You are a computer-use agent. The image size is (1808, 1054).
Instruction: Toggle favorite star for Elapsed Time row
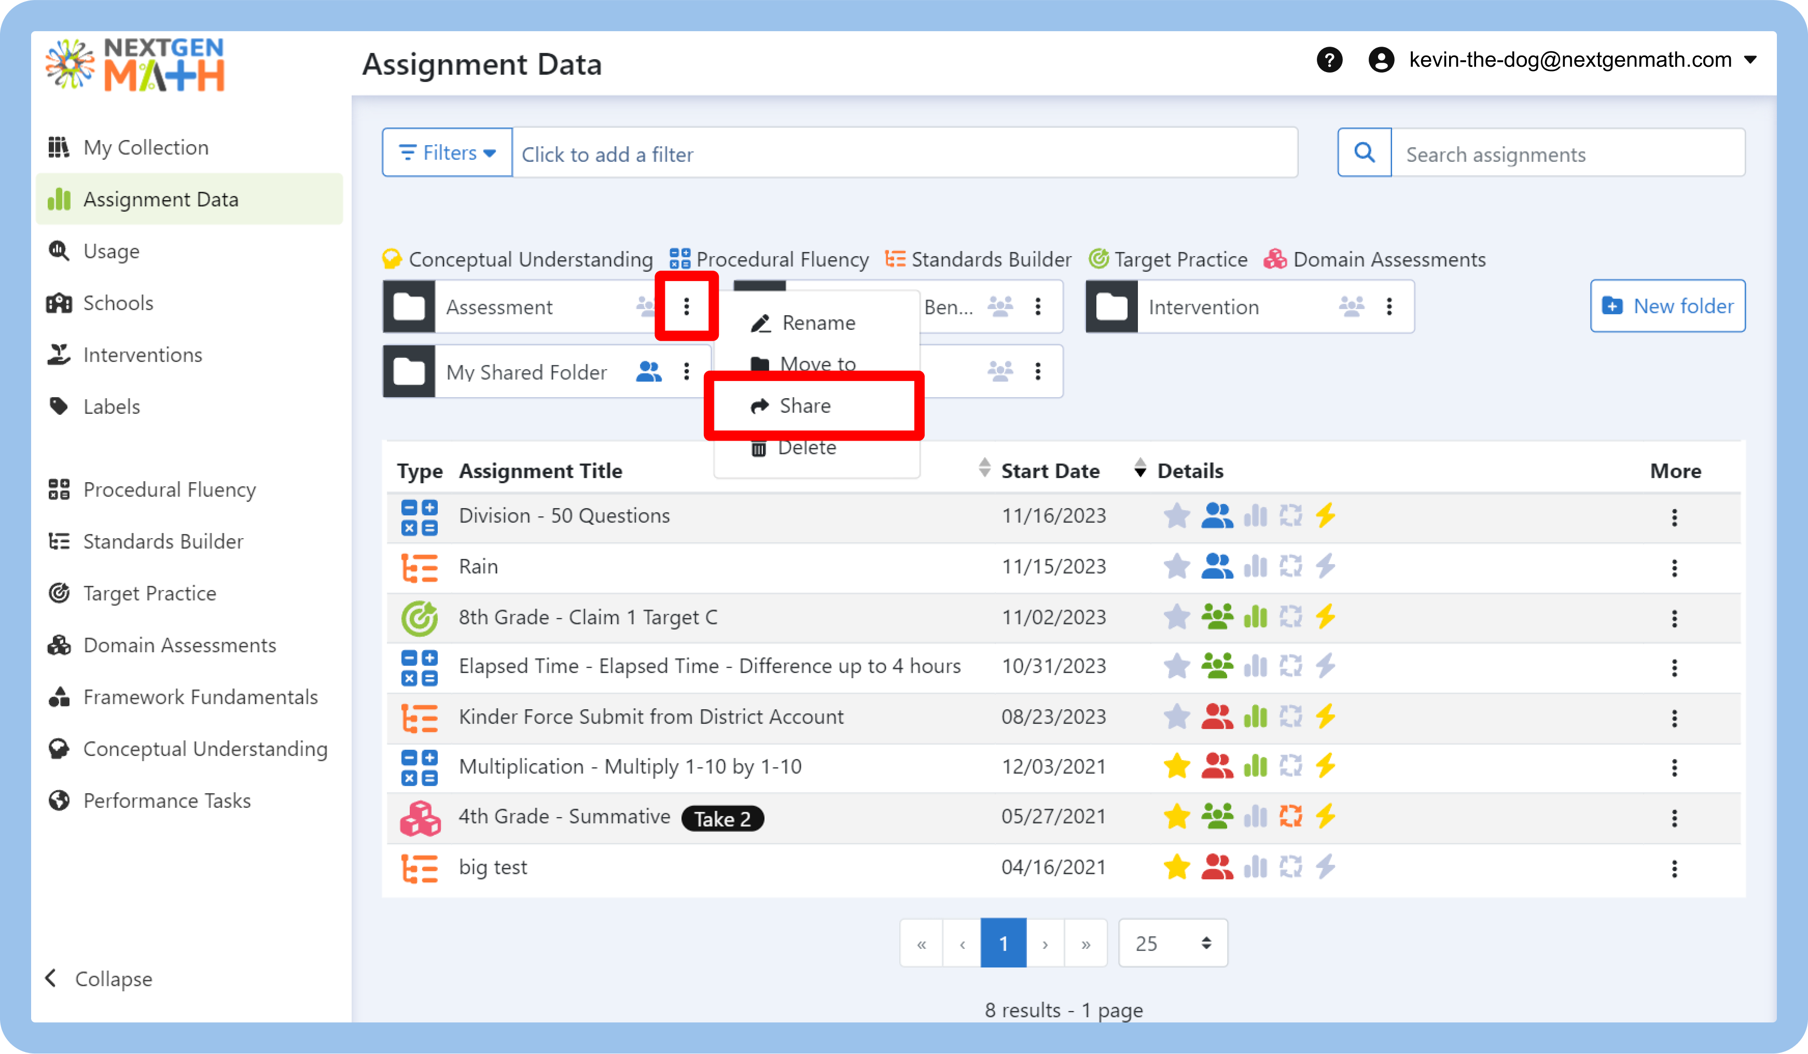pos(1177,666)
